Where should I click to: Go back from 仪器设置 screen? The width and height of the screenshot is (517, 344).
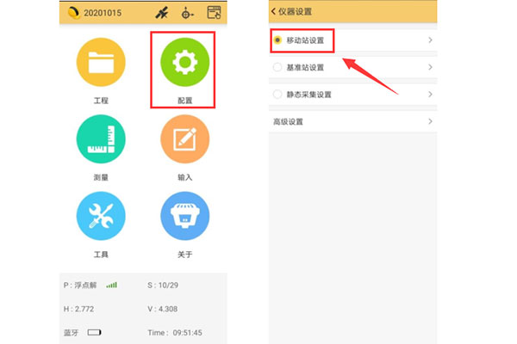point(274,11)
